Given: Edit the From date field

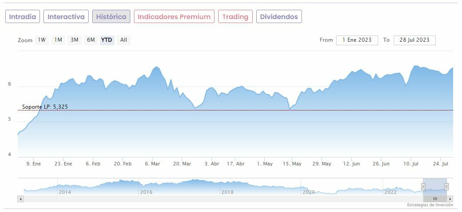Looking at the screenshot, I should coord(357,40).
